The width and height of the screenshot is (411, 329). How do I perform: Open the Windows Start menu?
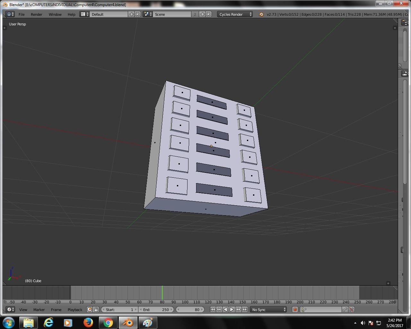pyautogui.click(x=9, y=323)
